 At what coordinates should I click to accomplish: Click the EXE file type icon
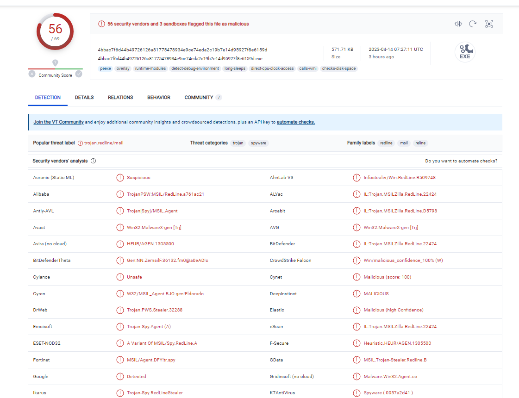(x=465, y=52)
